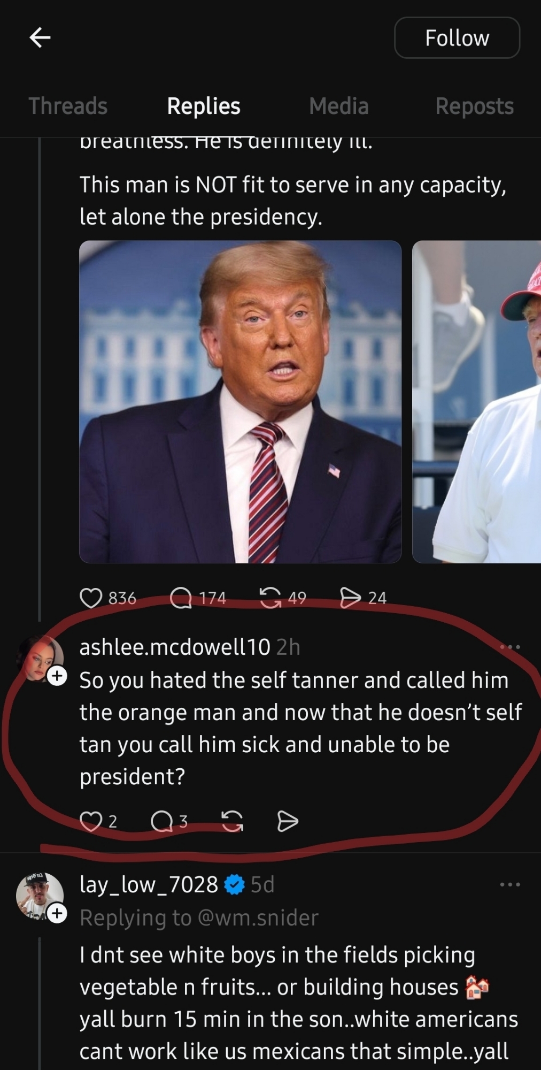Go back using the arrow icon
Viewport: 541px width, 1070px height.
[40, 37]
